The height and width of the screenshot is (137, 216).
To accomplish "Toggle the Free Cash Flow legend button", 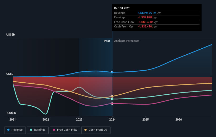I will [65, 130].
